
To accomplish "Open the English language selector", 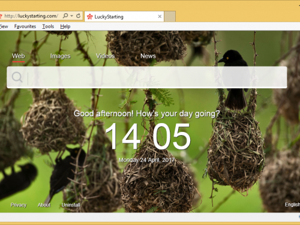I will 292,205.
